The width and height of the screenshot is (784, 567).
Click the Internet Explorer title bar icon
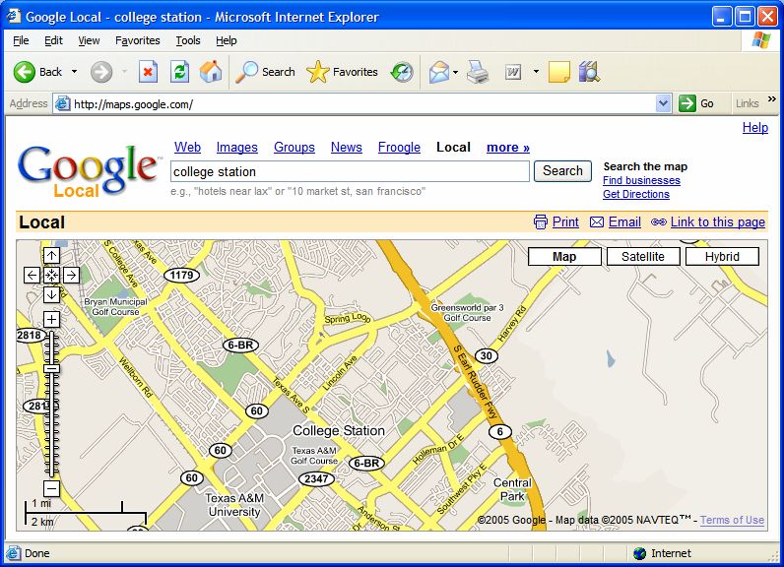pos(14,17)
